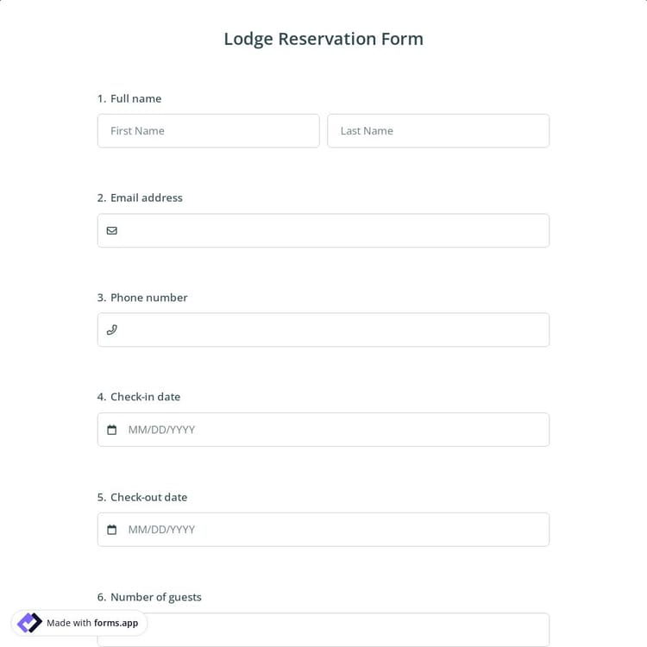Click the "Email address" question label

146,198
